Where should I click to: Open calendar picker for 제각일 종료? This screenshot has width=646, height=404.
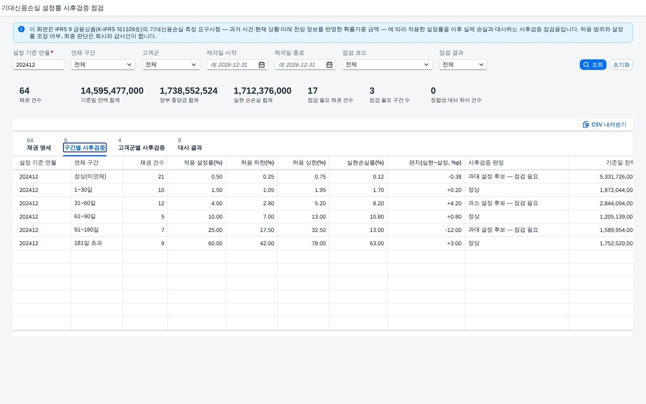(329, 65)
